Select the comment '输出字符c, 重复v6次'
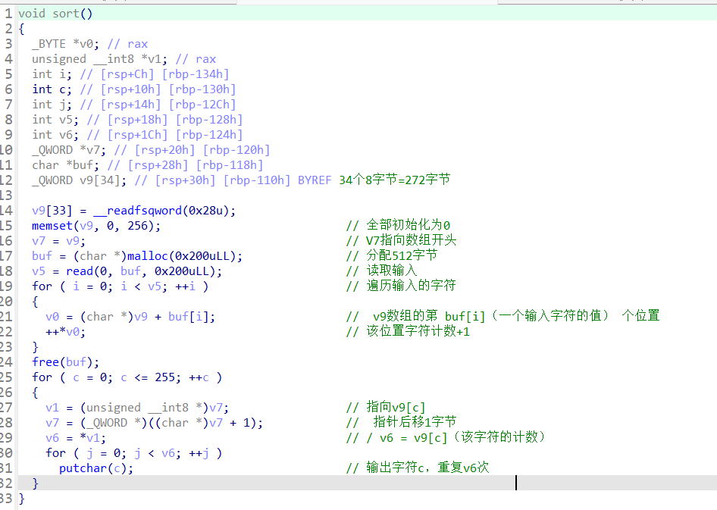This screenshot has height=510, width=717. coord(427,468)
